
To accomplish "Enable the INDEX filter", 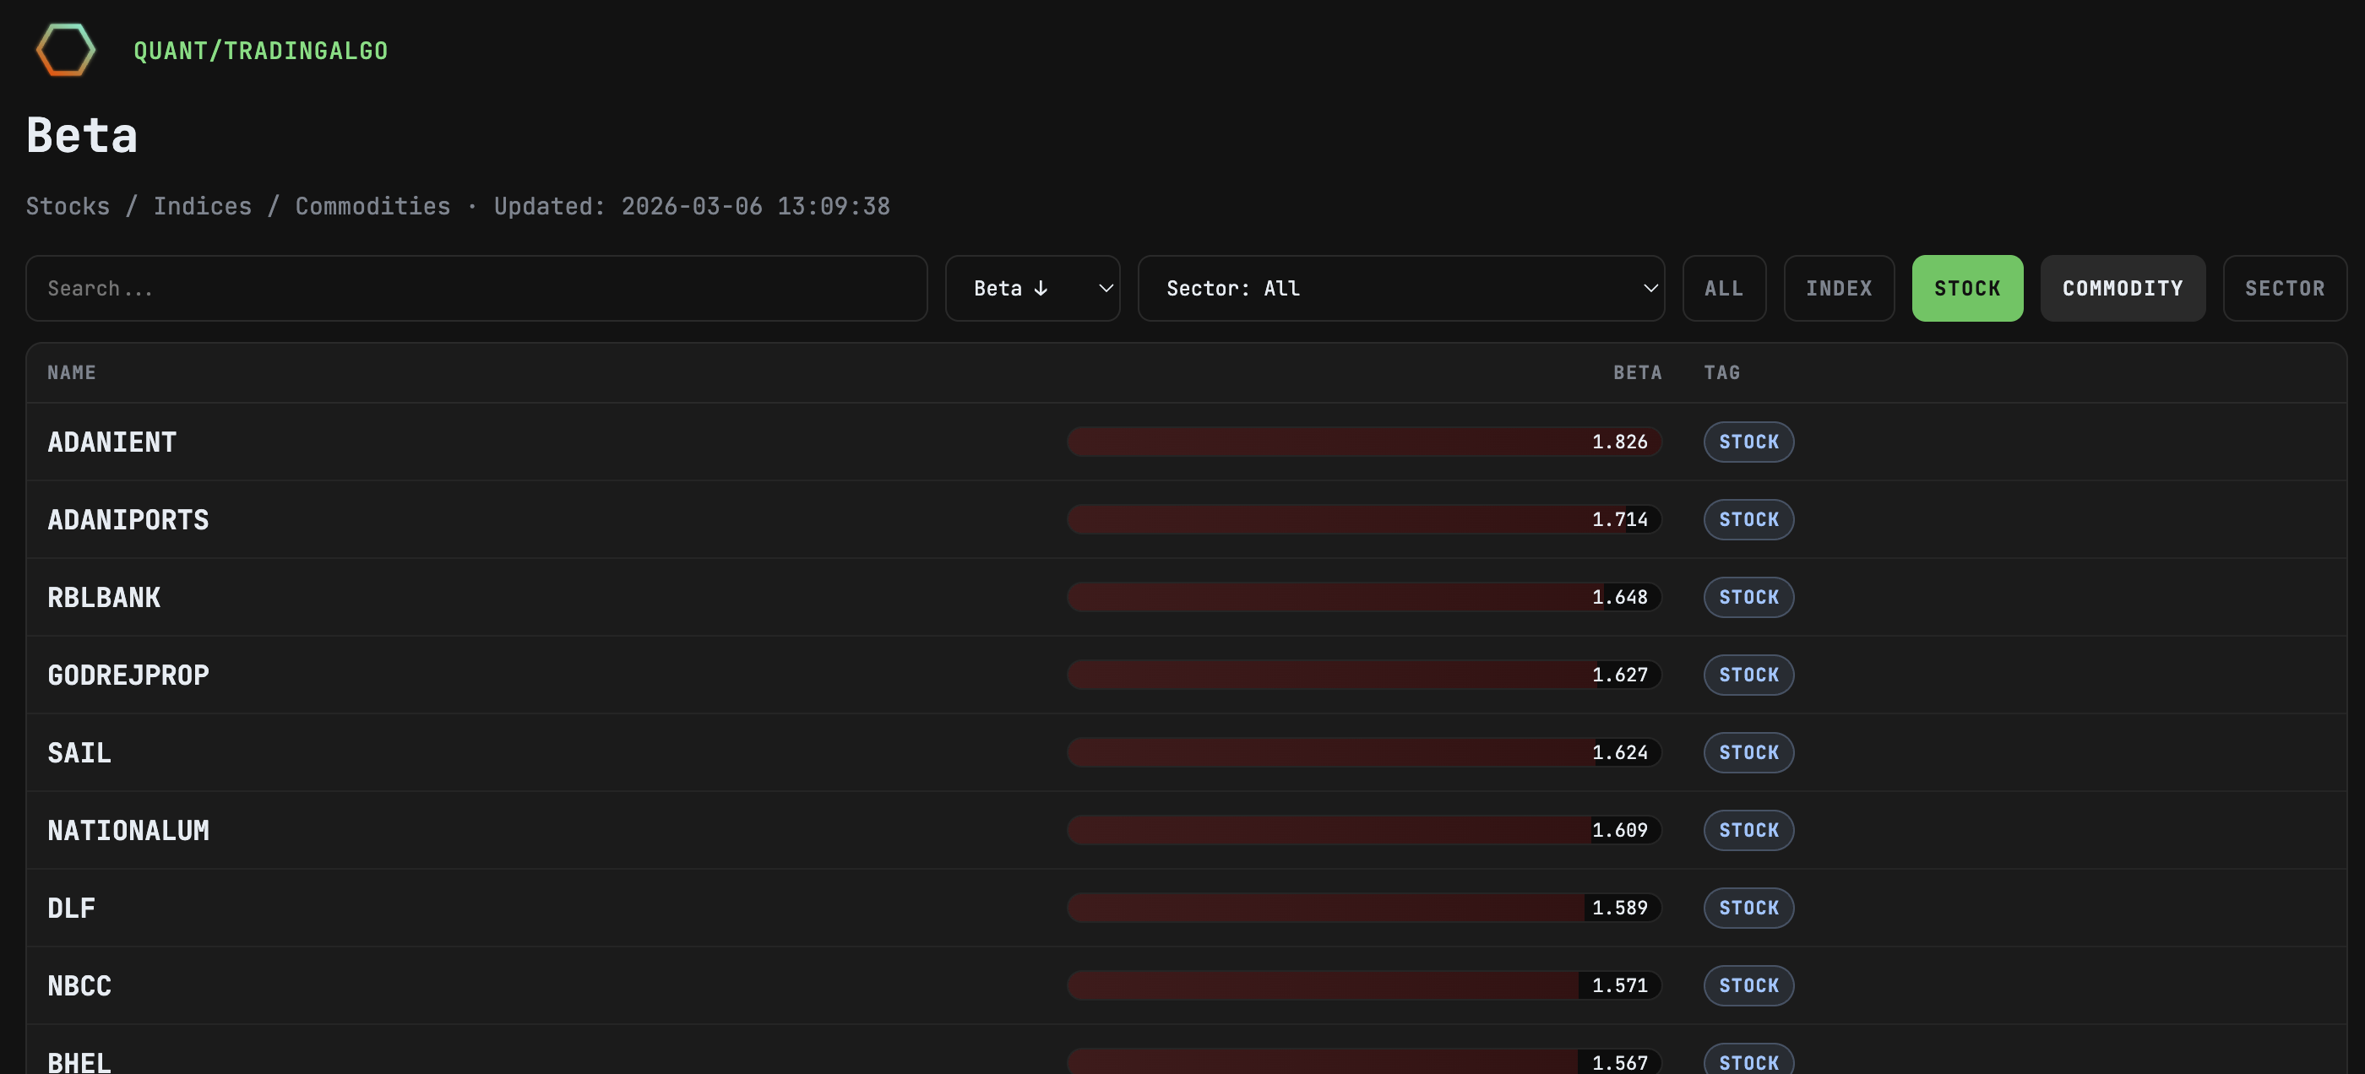I will tap(1838, 287).
